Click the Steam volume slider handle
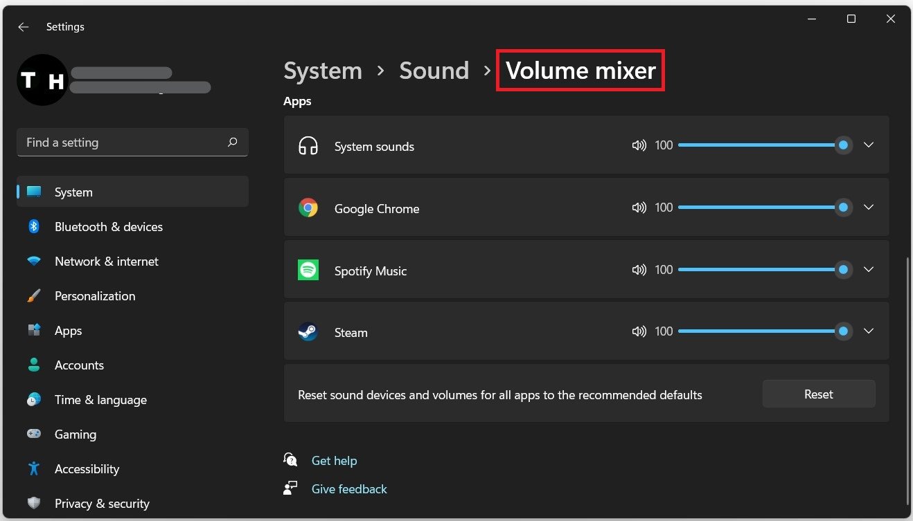 click(x=843, y=331)
